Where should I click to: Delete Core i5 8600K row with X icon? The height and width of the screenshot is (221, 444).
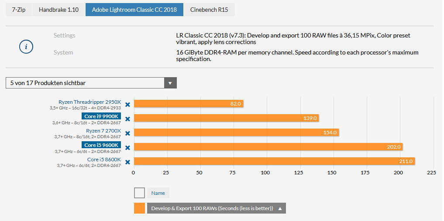[x=127, y=162]
